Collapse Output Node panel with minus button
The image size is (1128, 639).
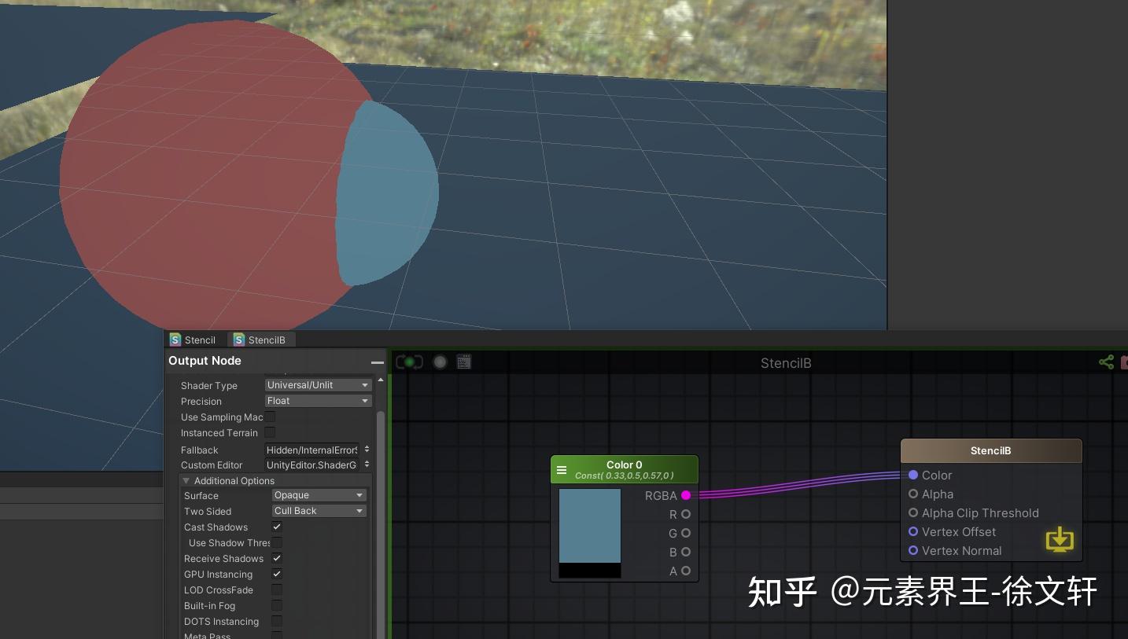point(377,361)
